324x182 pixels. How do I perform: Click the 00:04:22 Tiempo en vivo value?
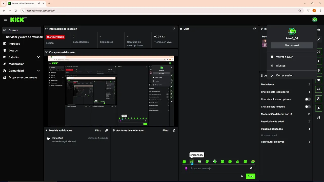pos(159,36)
